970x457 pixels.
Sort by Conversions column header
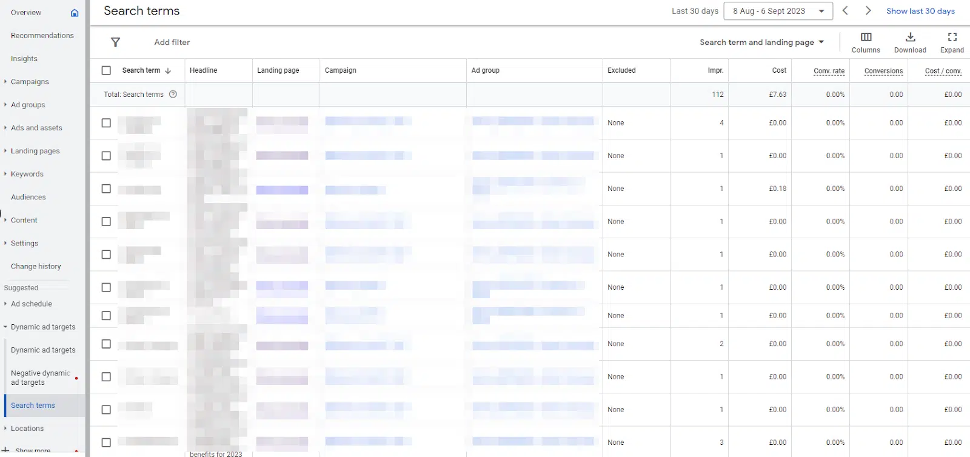[x=883, y=71]
